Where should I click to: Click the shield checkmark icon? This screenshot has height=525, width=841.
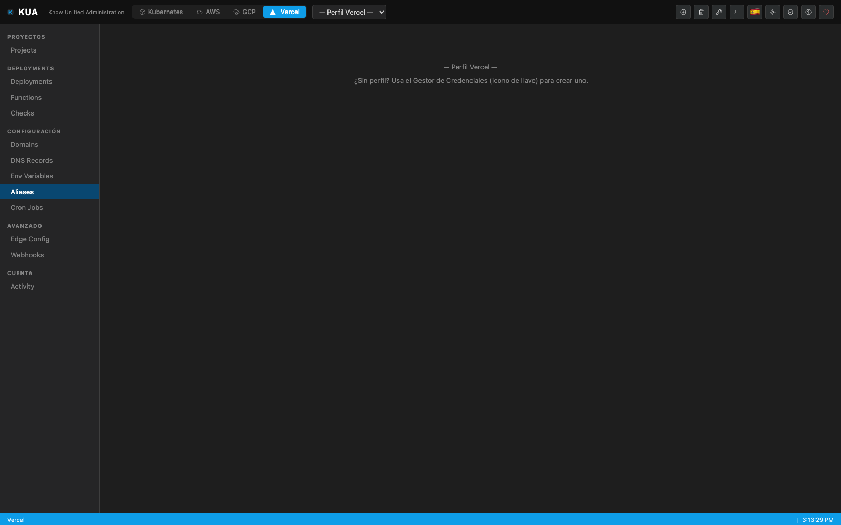pyautogui.click(x=791, y=12)
